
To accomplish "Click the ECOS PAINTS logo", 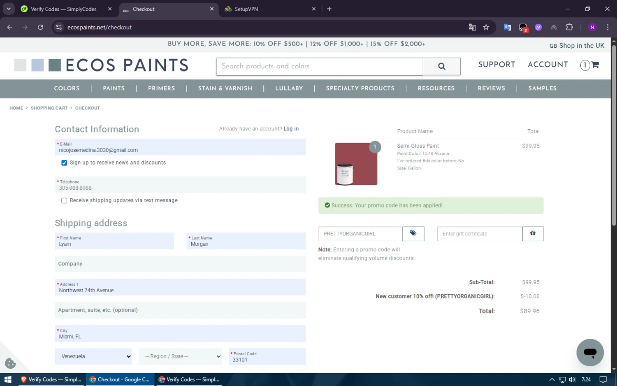I will (101, 65).
